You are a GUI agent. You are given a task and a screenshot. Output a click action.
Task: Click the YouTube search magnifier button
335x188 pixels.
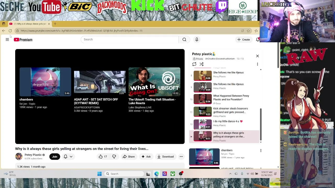(184, 39)
